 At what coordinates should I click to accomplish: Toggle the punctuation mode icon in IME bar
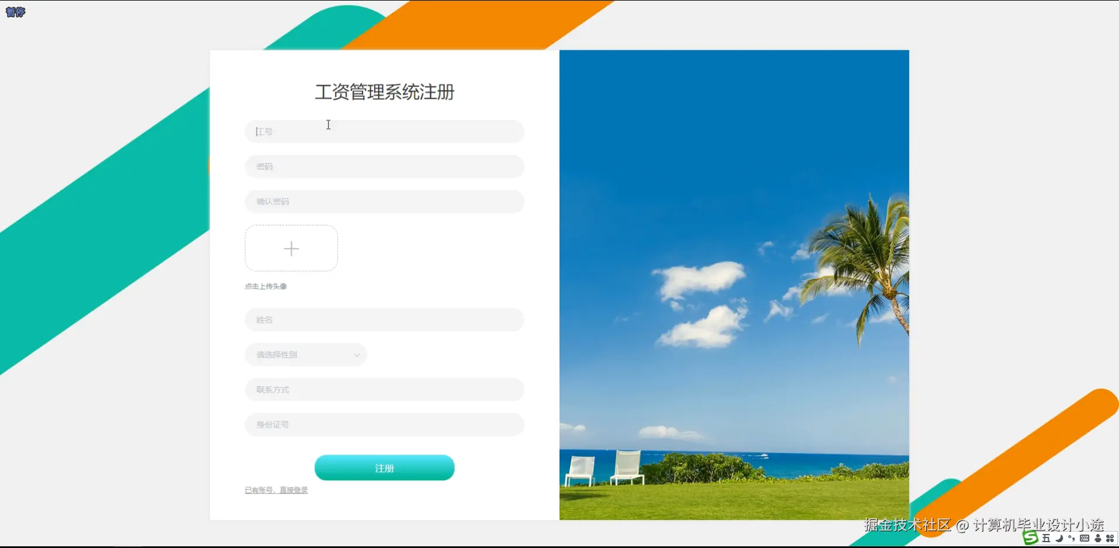point(1072,538)
